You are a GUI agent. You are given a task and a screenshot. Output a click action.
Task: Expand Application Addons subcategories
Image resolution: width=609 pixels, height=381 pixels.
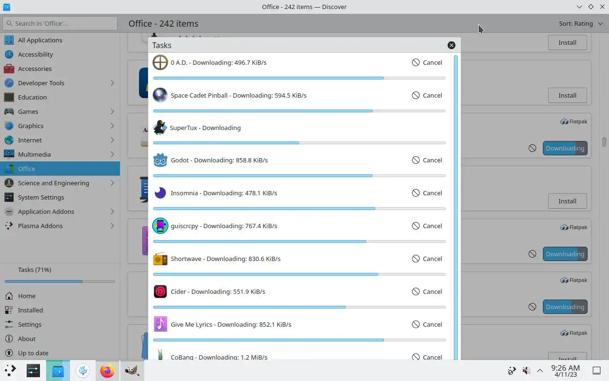click(112, 211)
